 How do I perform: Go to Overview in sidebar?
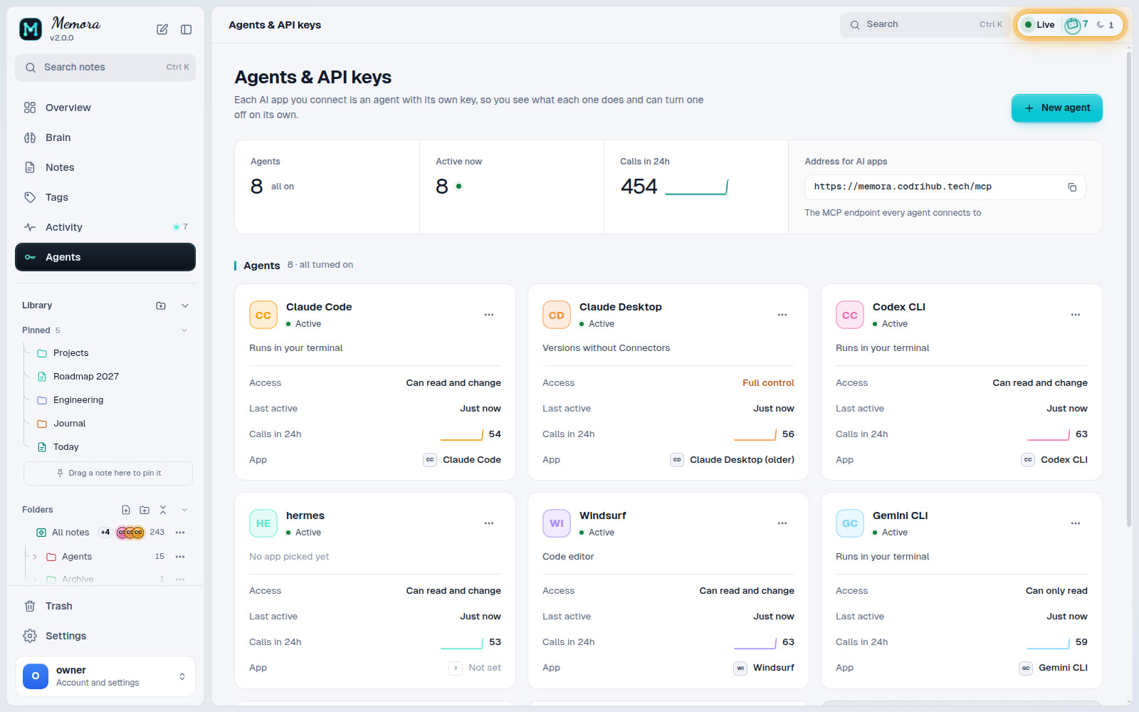105,108
